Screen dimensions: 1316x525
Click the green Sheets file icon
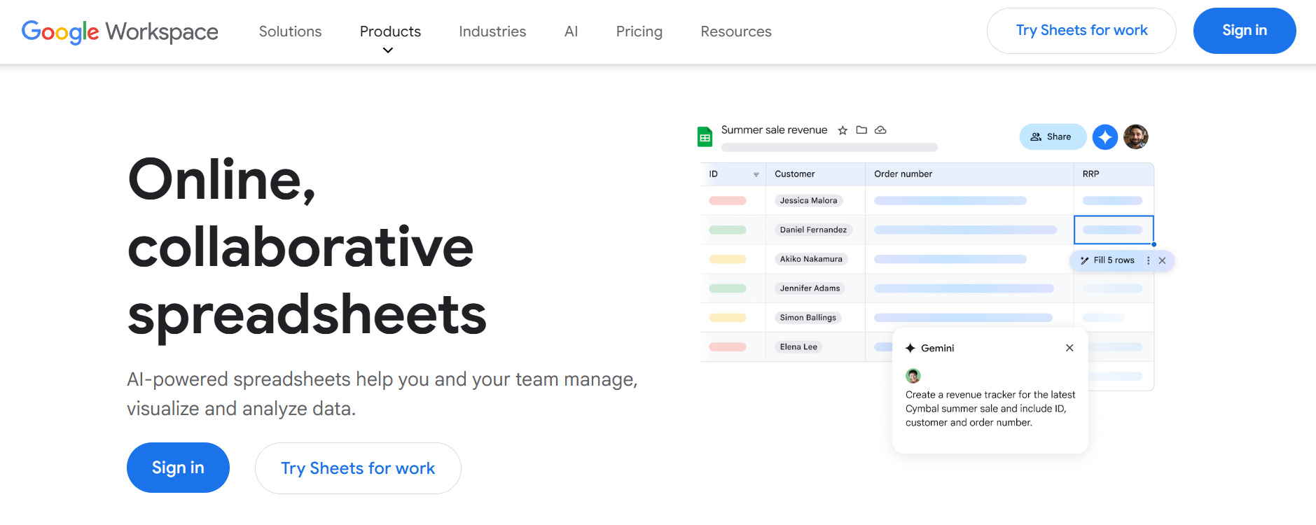pos(705,136)
